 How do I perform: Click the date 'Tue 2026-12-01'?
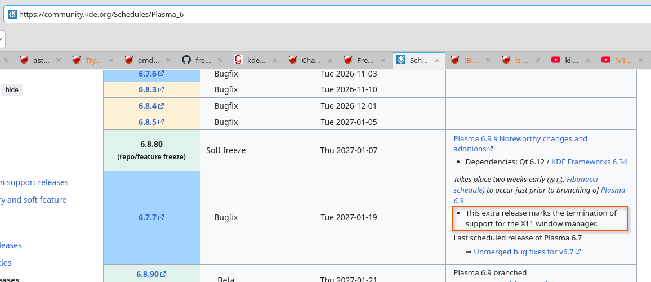coord(349,106)
